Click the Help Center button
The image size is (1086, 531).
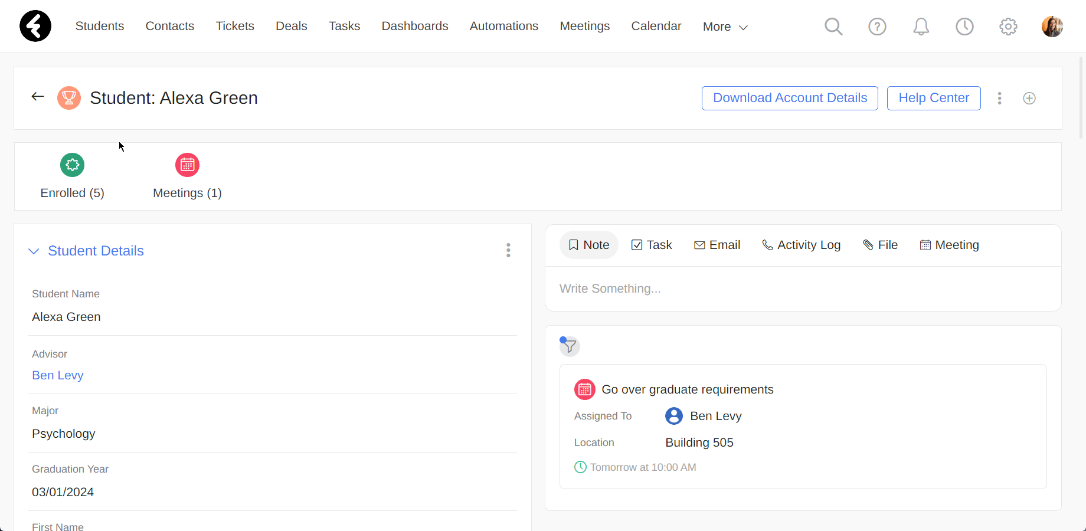pyautogui.click(x=934, y=98)
